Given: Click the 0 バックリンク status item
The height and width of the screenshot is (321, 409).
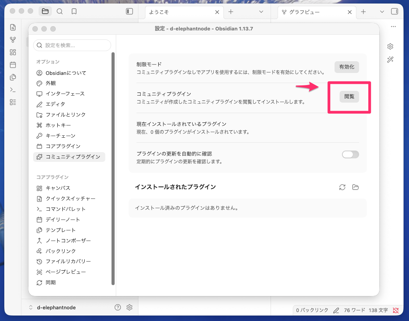Looking at the screenshot, I should (x=312, y=310).
